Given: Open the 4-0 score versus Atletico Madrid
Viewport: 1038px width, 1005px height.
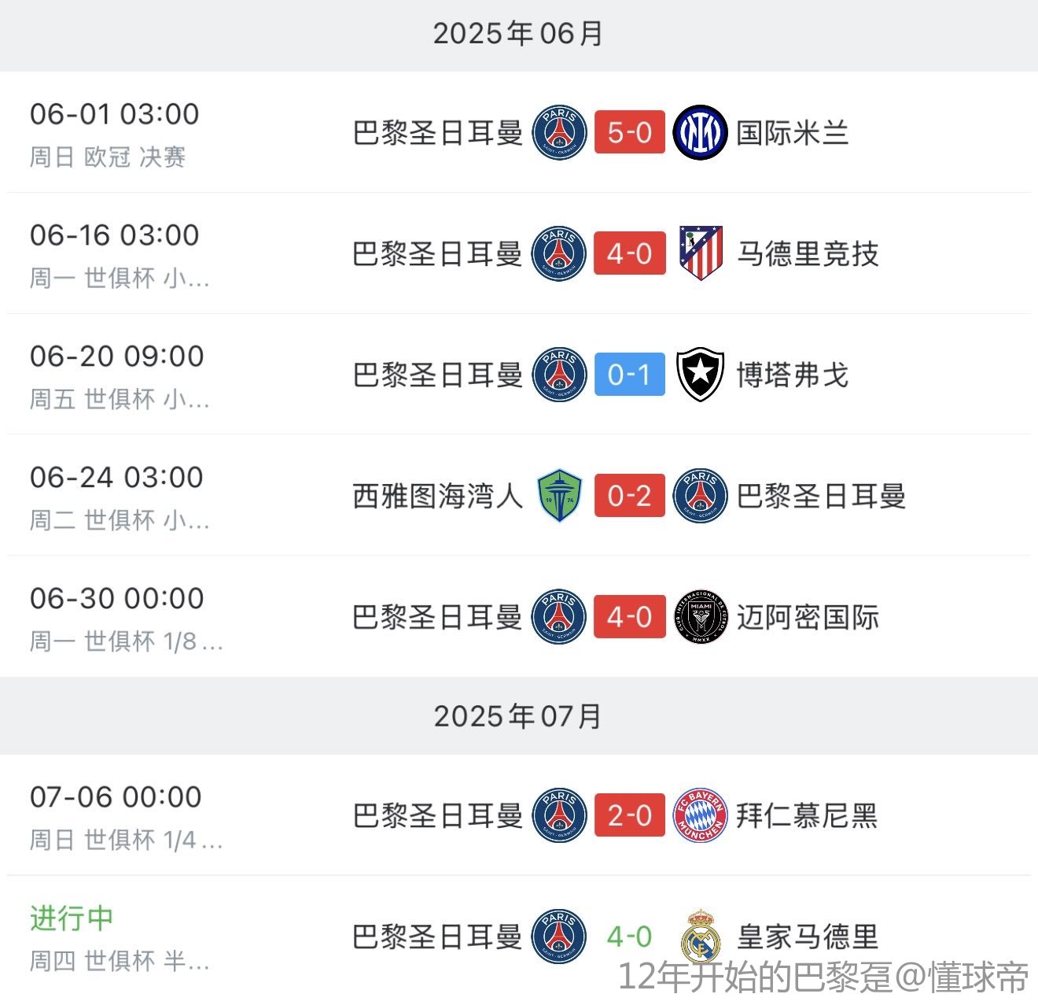Looking at the screenshot, I should point(630,253).
